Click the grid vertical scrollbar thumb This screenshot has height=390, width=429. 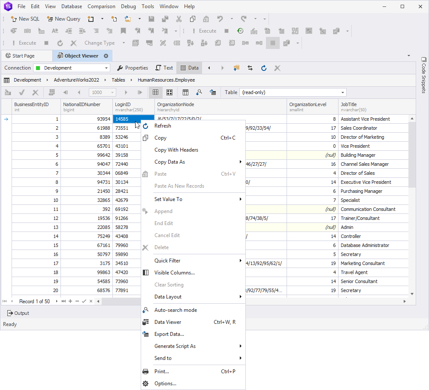[412, 155]
